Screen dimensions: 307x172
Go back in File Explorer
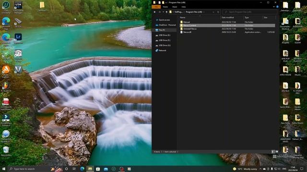[x=155, y=12]
